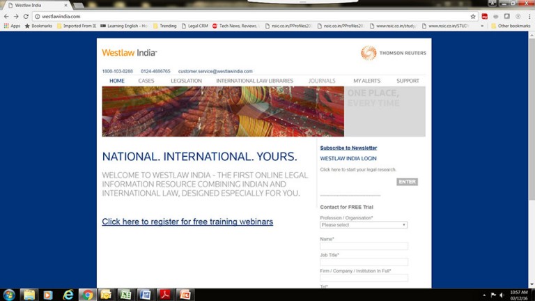This screenshot has width=535, height=301.
Task: Open the Imported From IE bookmark folder
Action: [x=77, y=26]
